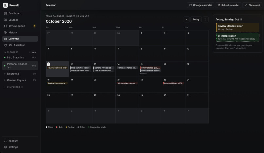The height and width of the screenshot is (153, 264).
Task: Click the Account person icon
Action: pyautogui.click(x=5, y=141)
